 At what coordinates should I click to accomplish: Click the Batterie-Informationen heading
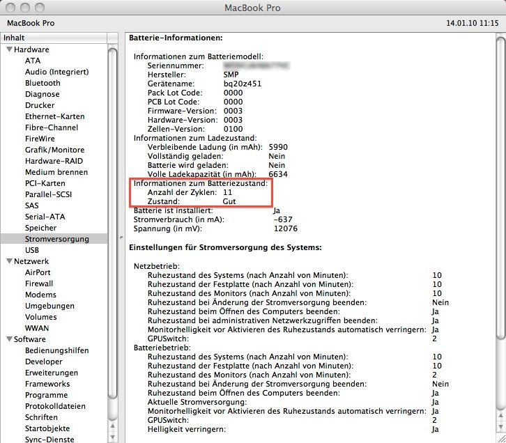click(x=176, y=38)
